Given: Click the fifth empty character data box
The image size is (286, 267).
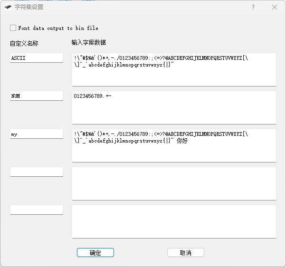Looking at the screenshot, I should tap(174, 221).
